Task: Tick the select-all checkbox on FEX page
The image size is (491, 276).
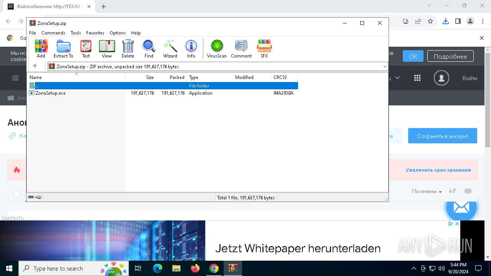Action: (x=17, y=194)
